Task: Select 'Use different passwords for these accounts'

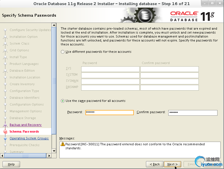Action: pyautogui.click(x=63, y=52)
